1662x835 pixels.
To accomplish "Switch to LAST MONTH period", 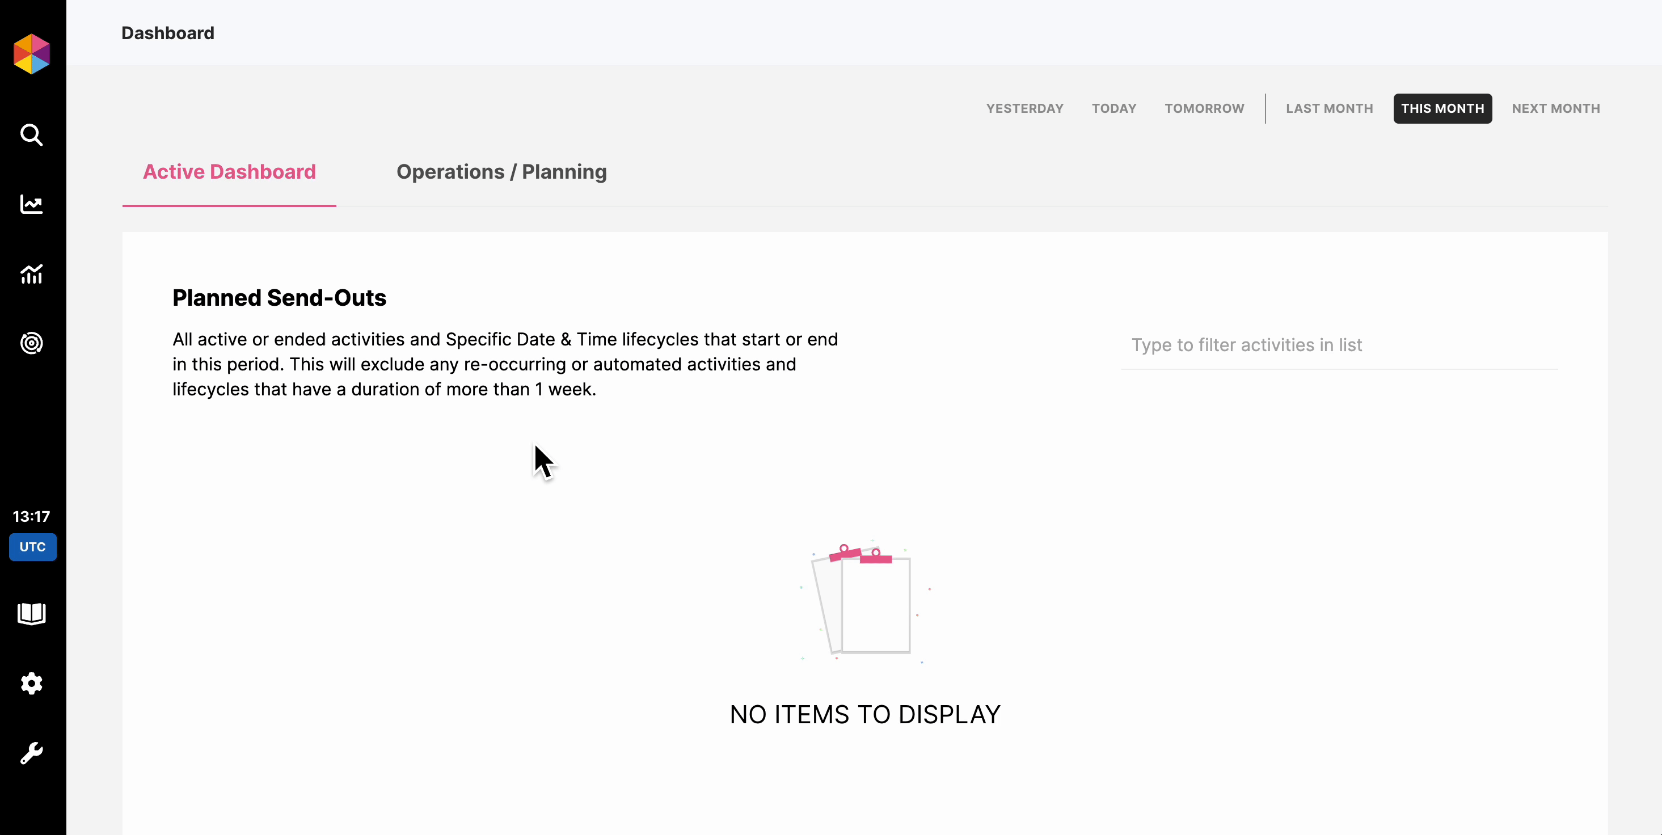I will coord(1329,108).
